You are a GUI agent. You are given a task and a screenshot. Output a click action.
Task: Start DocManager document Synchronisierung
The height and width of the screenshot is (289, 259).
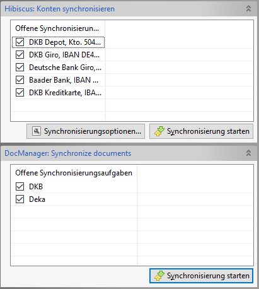(201, 276)
